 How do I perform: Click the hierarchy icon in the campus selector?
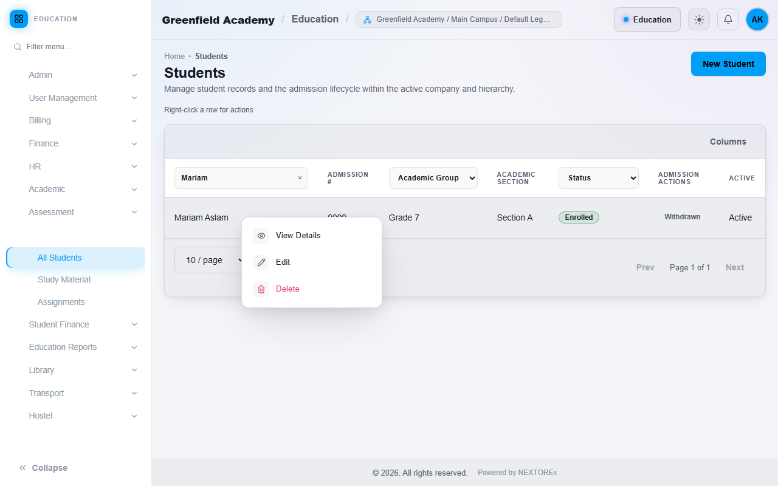click(x=367, y=19)
